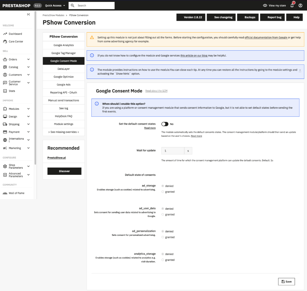
Task: Open the DataLayer tab
Action: (x=64, y=69)
